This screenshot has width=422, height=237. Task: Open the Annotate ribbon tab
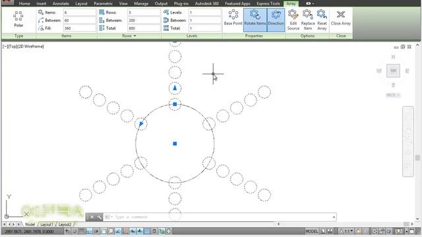coord(61,3)
